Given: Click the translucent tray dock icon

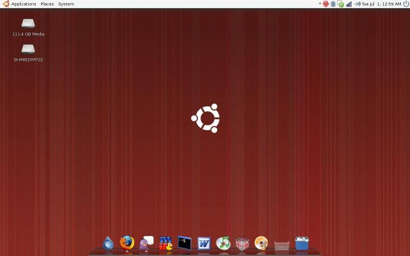Looking at the screenshot, I should point(282,246).
